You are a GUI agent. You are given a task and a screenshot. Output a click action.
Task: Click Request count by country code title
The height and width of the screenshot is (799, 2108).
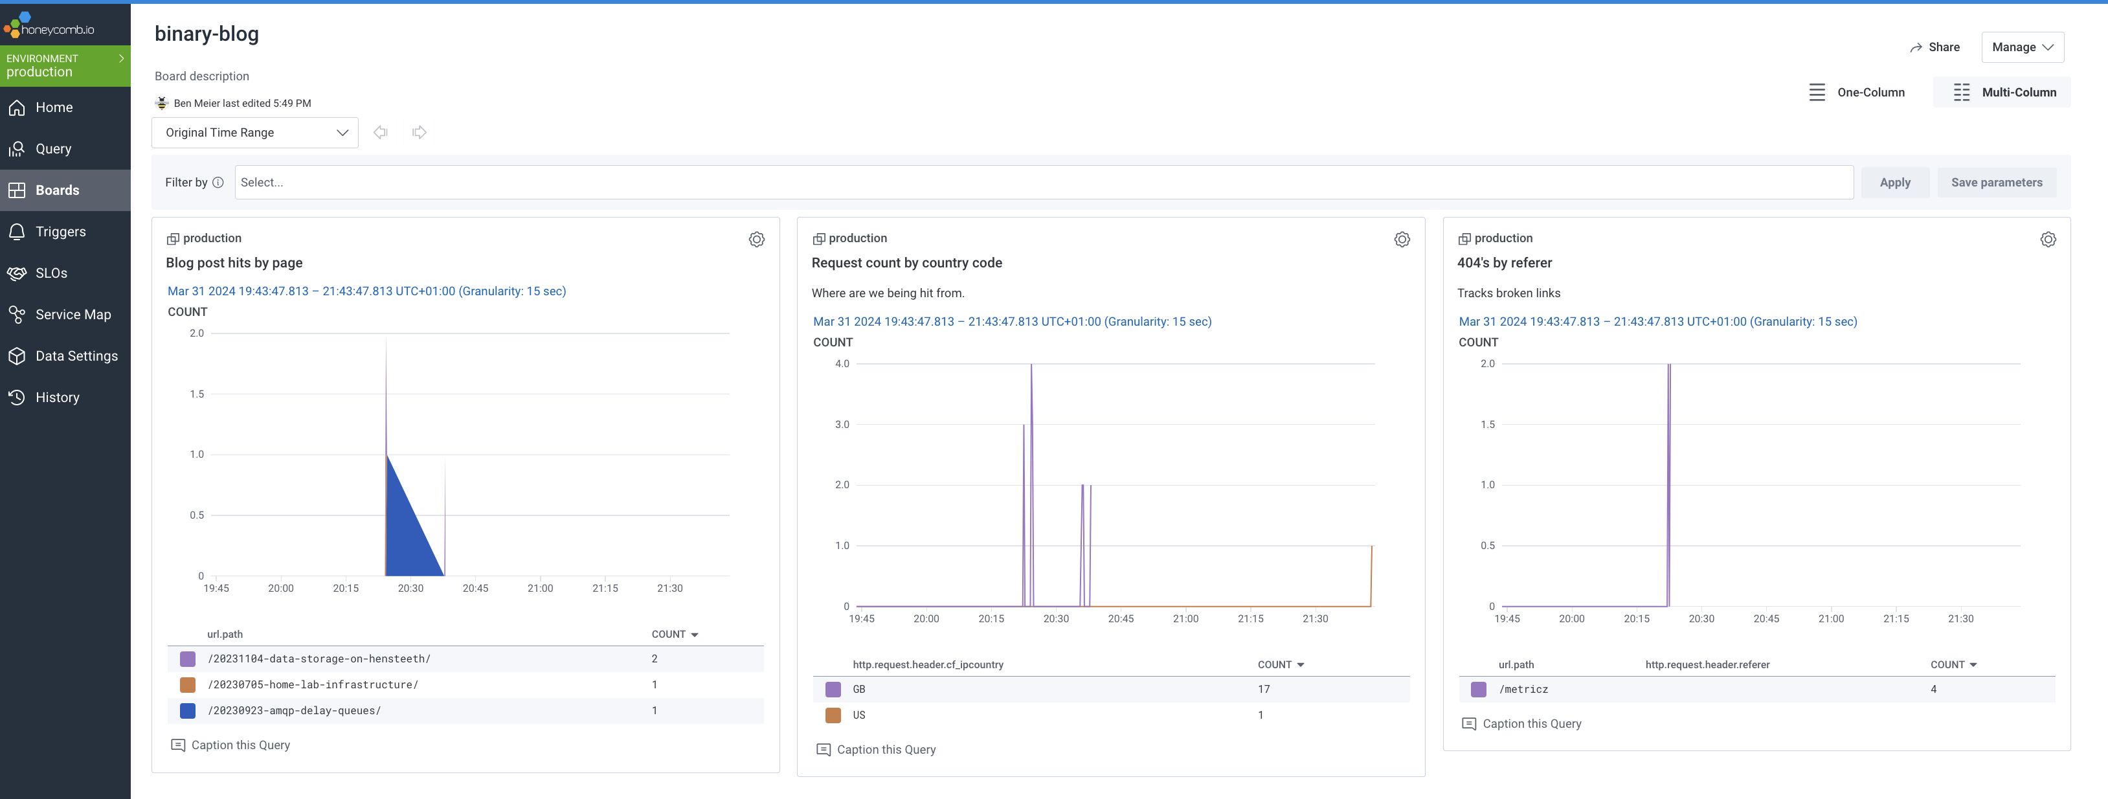(x=906, y=263)
